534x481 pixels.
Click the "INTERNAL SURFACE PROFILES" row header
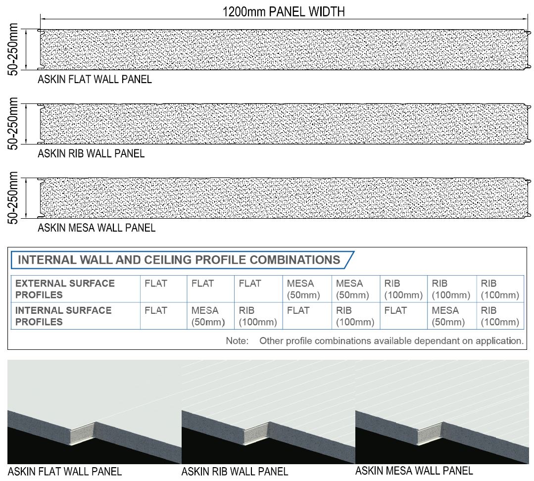coord(76,316)
